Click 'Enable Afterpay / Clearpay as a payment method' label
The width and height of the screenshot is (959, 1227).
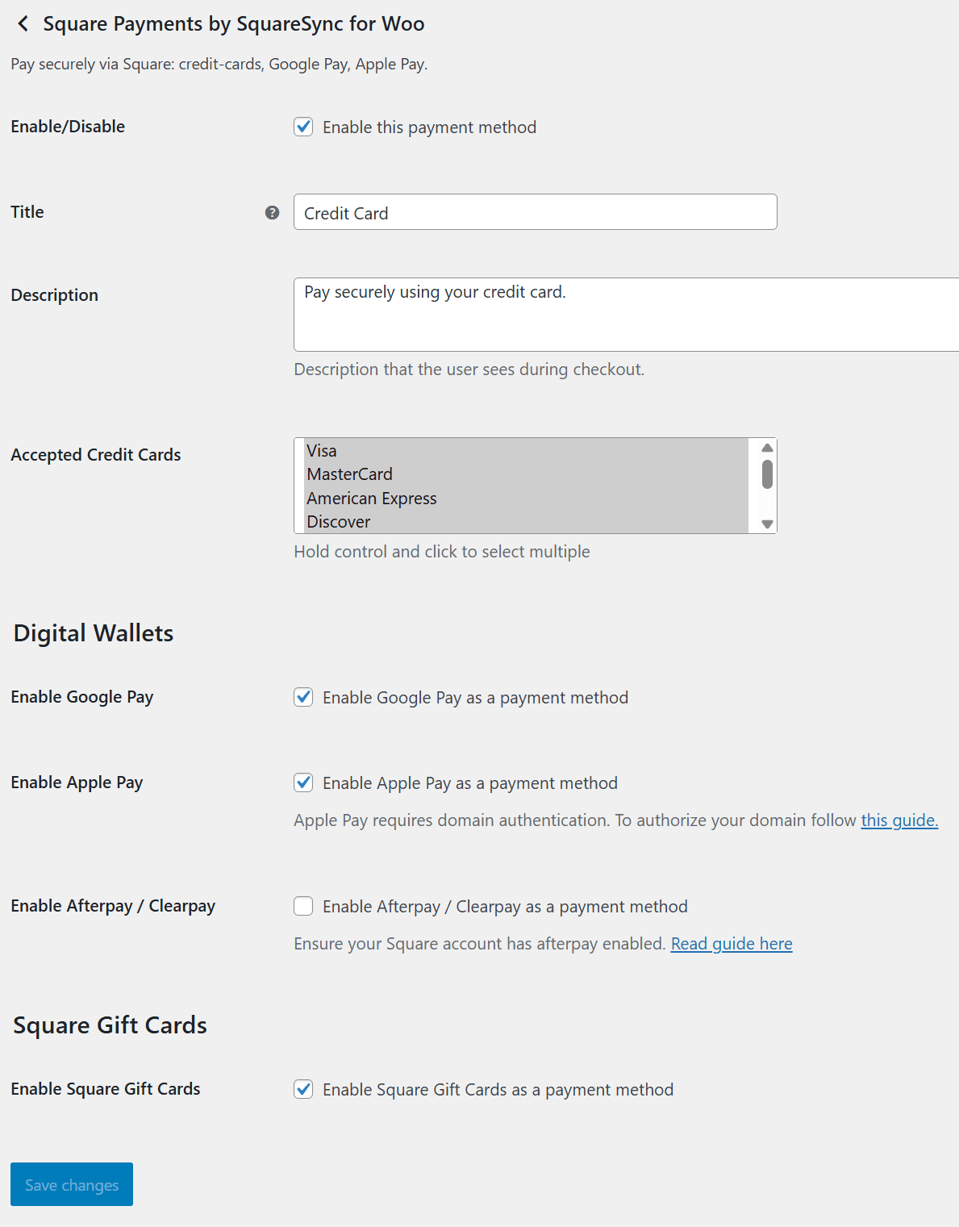(505, 907)
